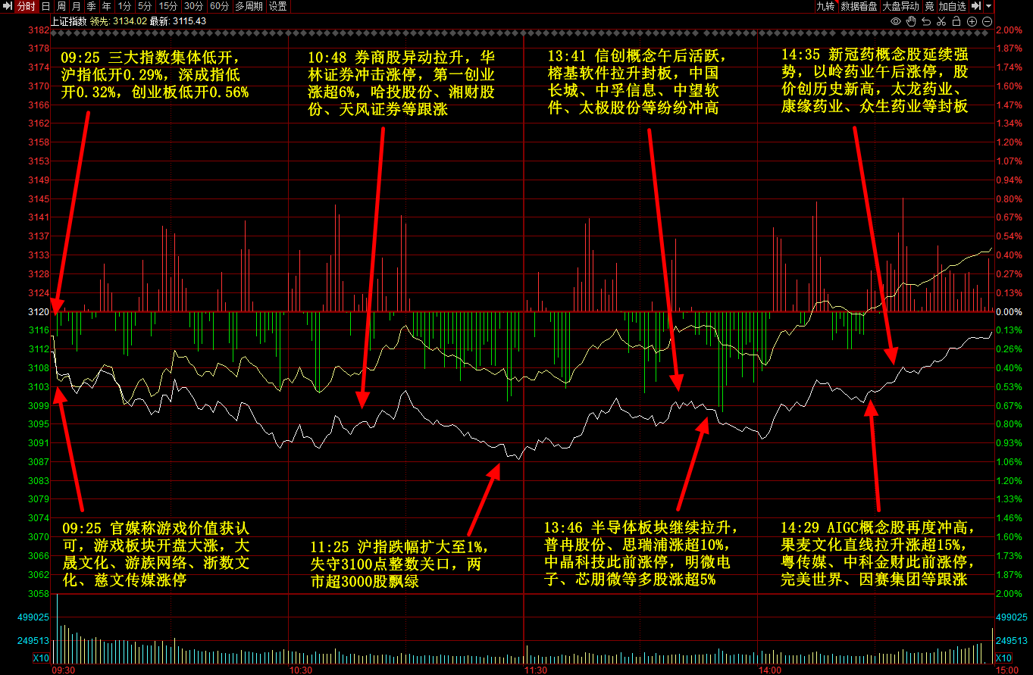1033x675 pixels.
Task: Click the 11:30 time axis marker
Action: point(536,670)
